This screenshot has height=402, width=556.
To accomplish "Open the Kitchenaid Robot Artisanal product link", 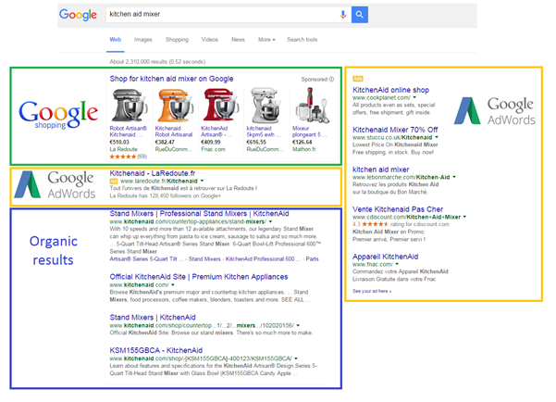I will pyautogui.click(x=174, y=132).
